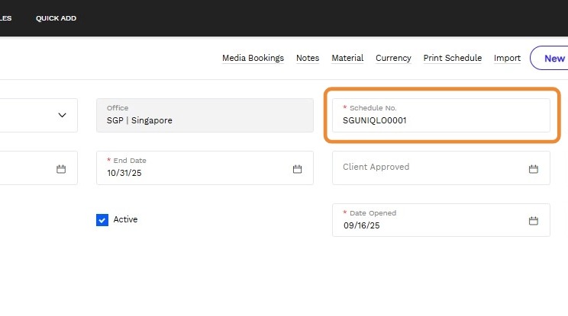This screenshot has width=568, height=316.
Task: Go to the Notes link
Action: tap(308, 58)
